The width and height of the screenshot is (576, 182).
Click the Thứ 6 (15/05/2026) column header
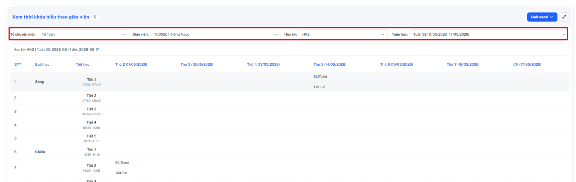396,64
